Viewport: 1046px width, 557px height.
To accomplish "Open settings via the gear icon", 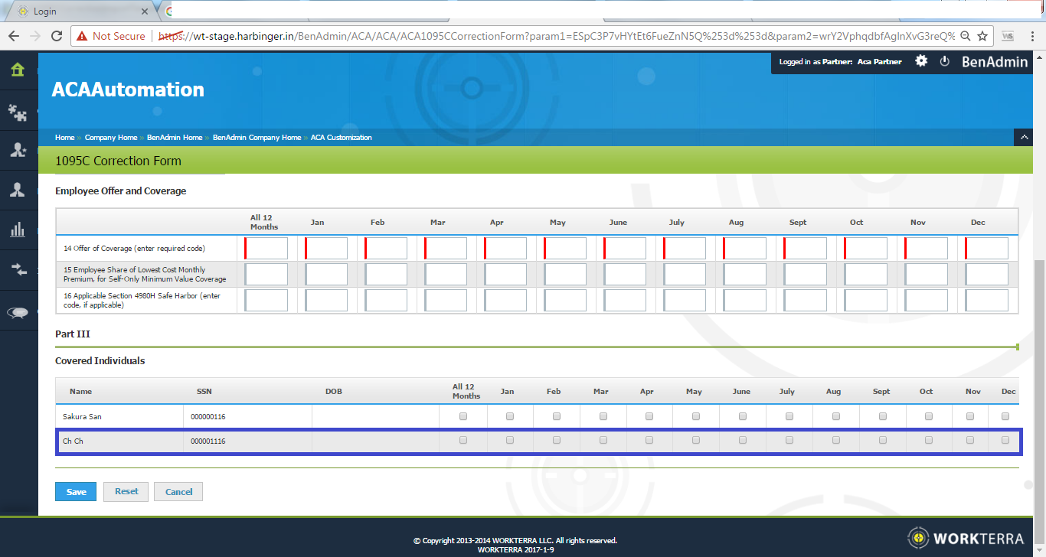I will pyautogui.click(x=921, y=61).
